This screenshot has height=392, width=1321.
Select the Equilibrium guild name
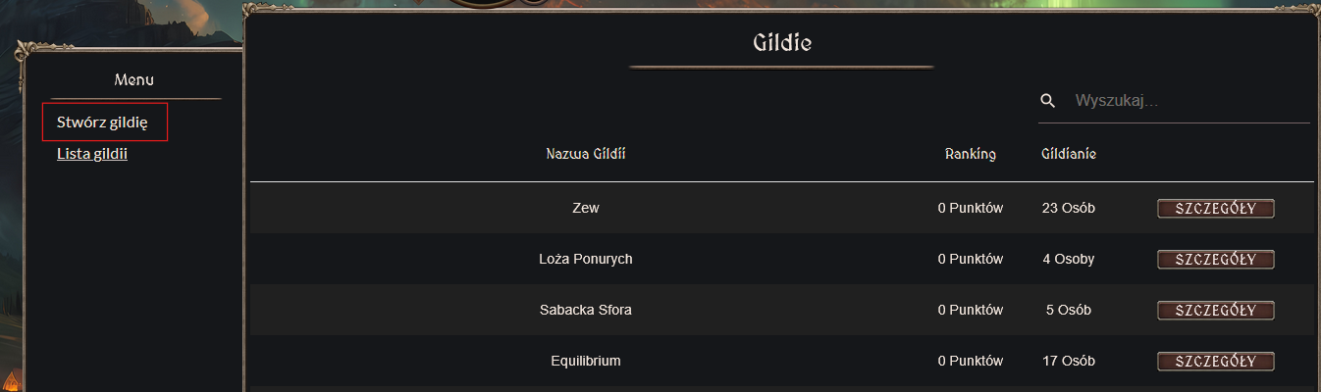[586, 362]
